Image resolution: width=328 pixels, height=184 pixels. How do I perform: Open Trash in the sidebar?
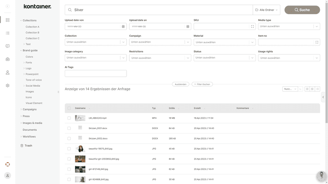point(28,145)
